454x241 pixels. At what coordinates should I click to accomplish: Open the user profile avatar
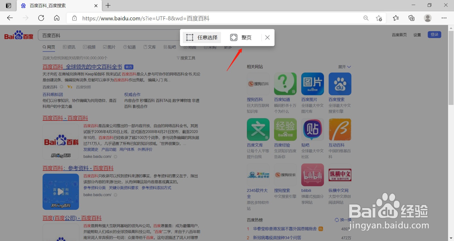coord(428,18)
